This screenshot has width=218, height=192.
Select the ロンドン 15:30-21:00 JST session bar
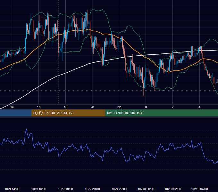click(x=68, y=113)
